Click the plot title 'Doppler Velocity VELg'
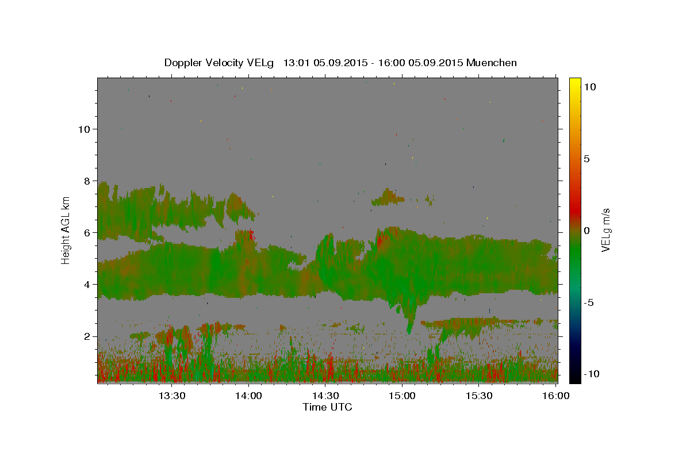Image resolution: width=690 pixels, height=460 pixels. 218,63
